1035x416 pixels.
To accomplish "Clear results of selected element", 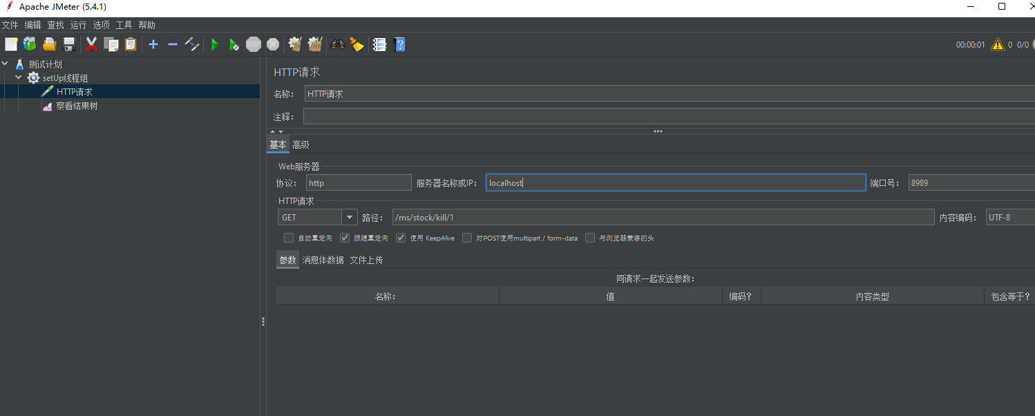I will (296, 44).
